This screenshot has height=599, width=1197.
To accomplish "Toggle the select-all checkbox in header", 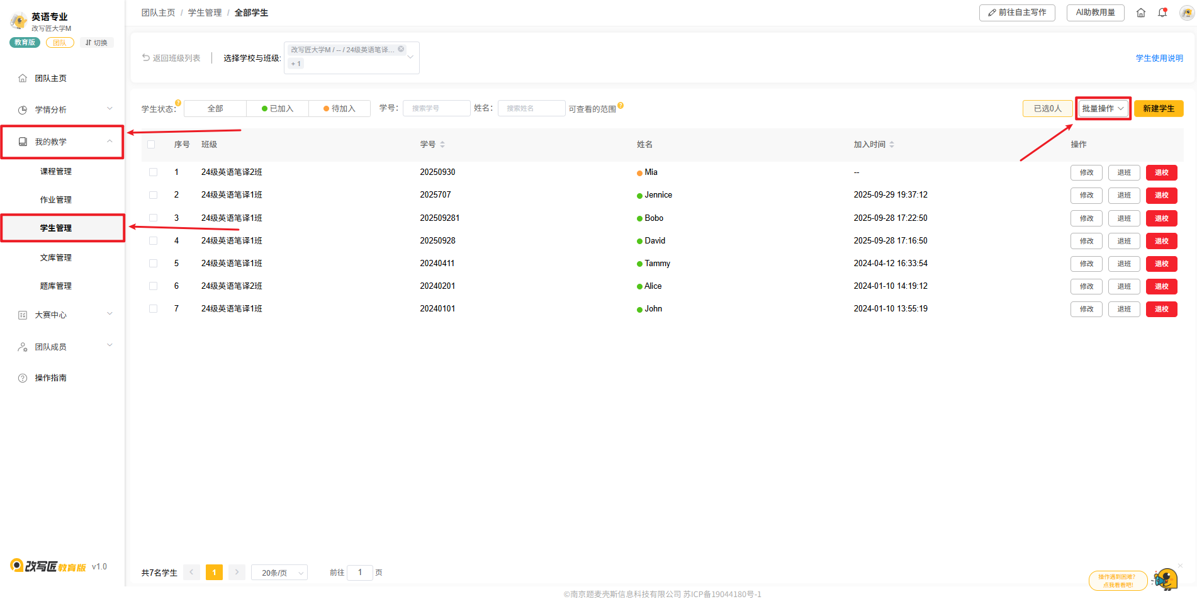I will [x=151, y=145].
